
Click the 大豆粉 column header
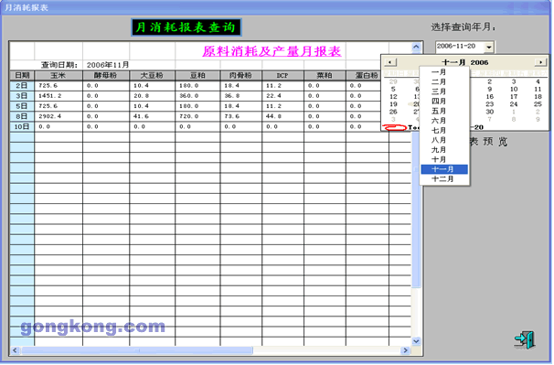click(152, 76)
